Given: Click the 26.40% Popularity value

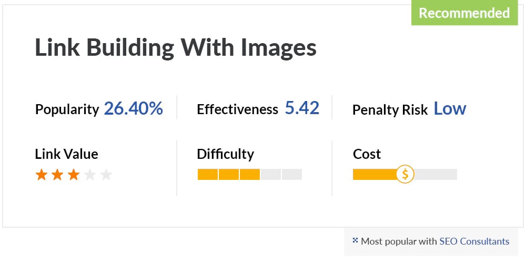Looking at the screenshot, I should [134, 109].
